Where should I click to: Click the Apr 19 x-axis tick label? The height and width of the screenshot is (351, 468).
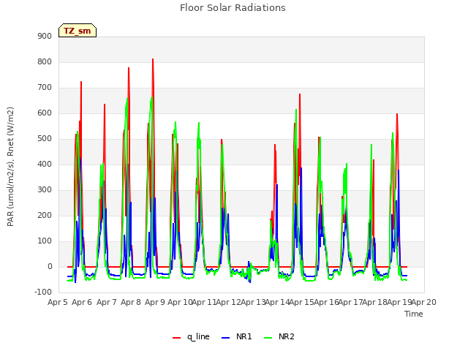tap(399, 302)
